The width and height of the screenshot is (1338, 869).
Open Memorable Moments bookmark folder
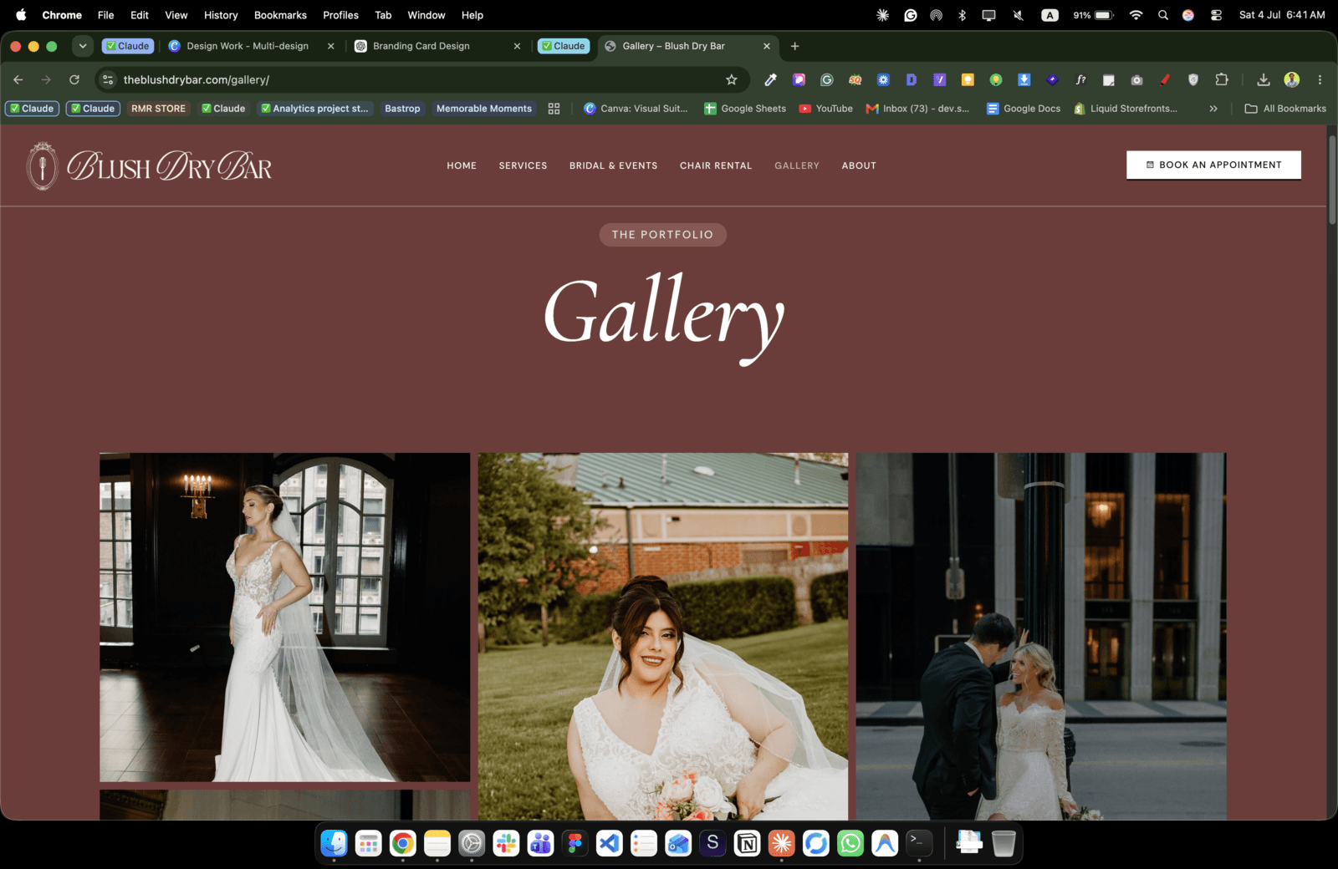coord(483,109)
